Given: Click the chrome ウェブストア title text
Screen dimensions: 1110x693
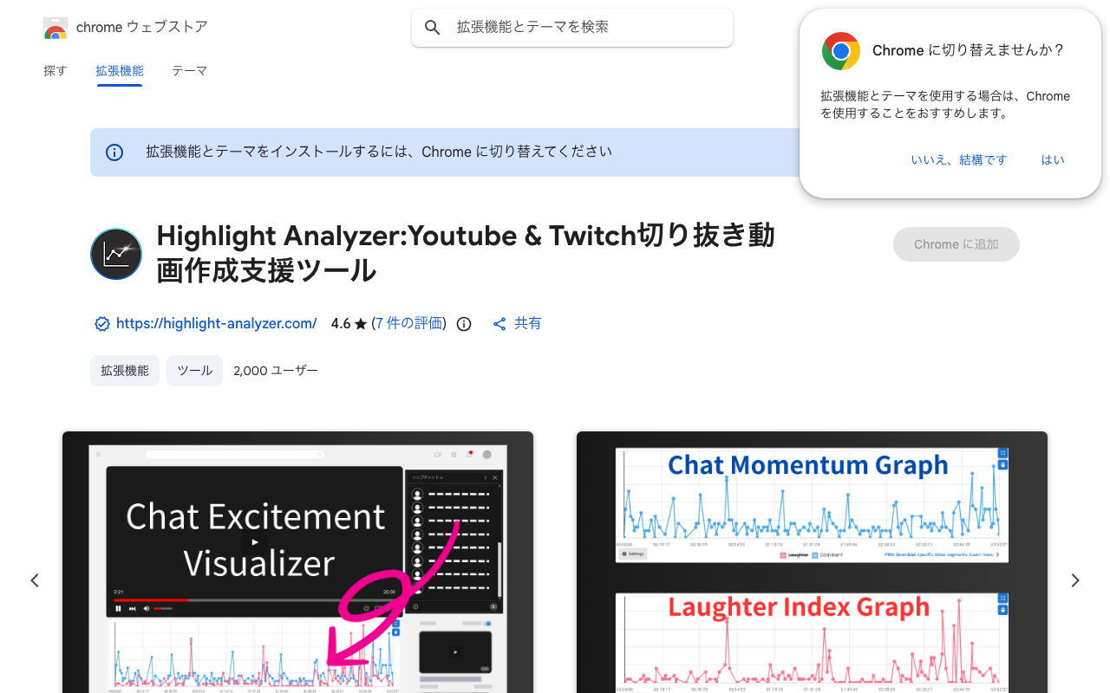Looking at the screenshot, I should tap(142, 27).
